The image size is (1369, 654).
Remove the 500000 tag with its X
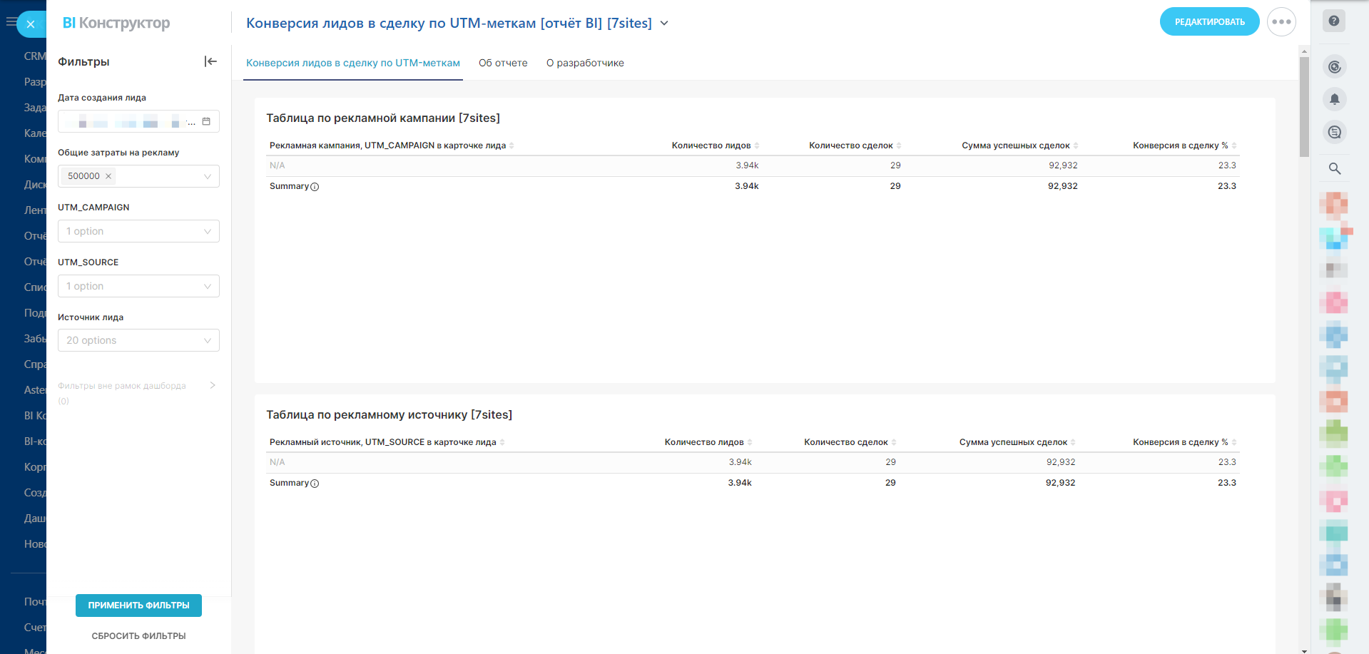click(108, 176)
